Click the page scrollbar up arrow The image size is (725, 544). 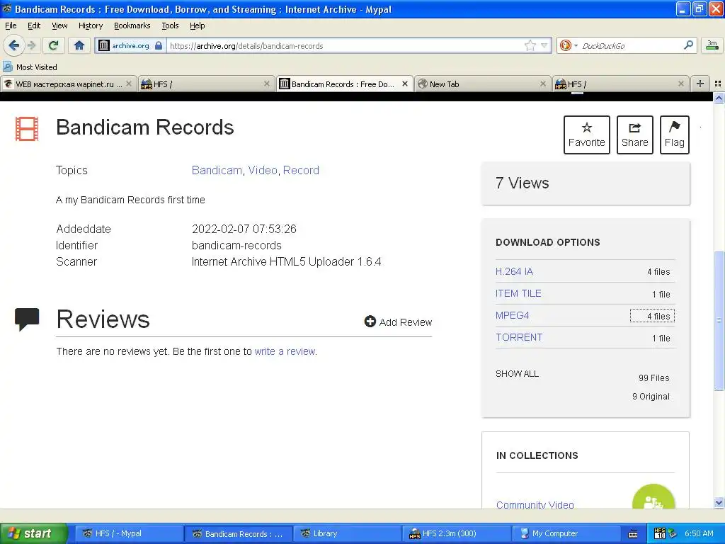[x=719, y=98]
